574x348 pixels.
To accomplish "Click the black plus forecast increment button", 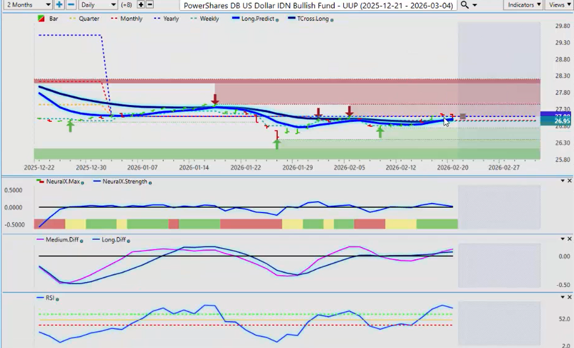I will click(141, 5).
